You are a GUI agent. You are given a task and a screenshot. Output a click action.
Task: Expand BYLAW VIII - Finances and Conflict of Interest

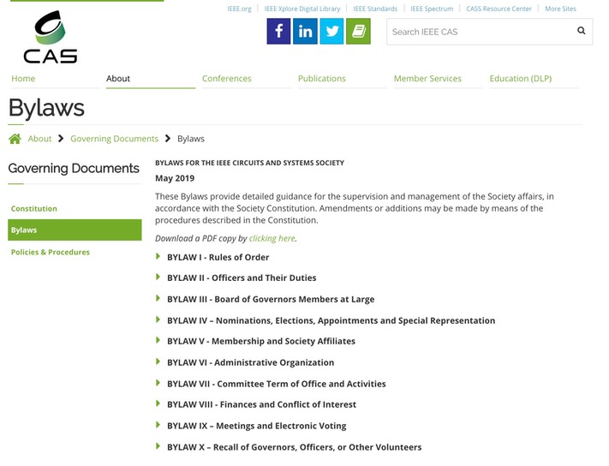coord(261,404)
